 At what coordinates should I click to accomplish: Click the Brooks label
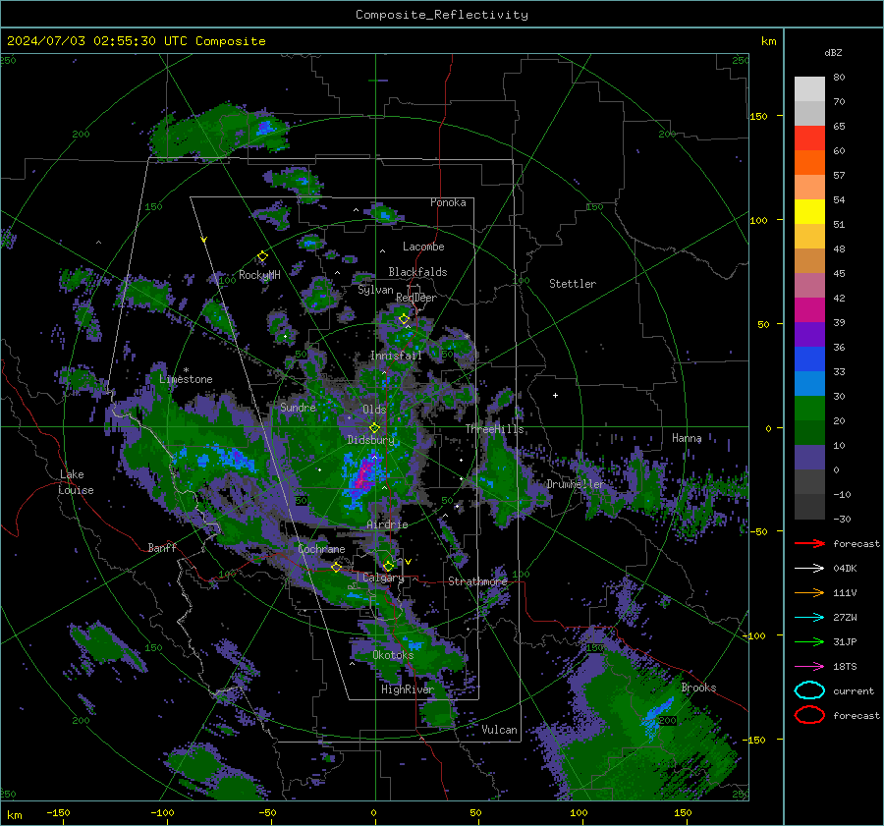point(698,688)
